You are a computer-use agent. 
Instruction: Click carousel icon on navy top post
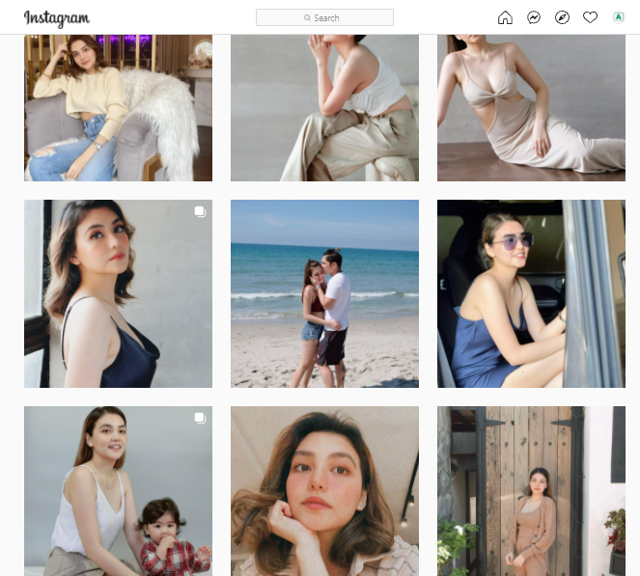tap(200, 211)
